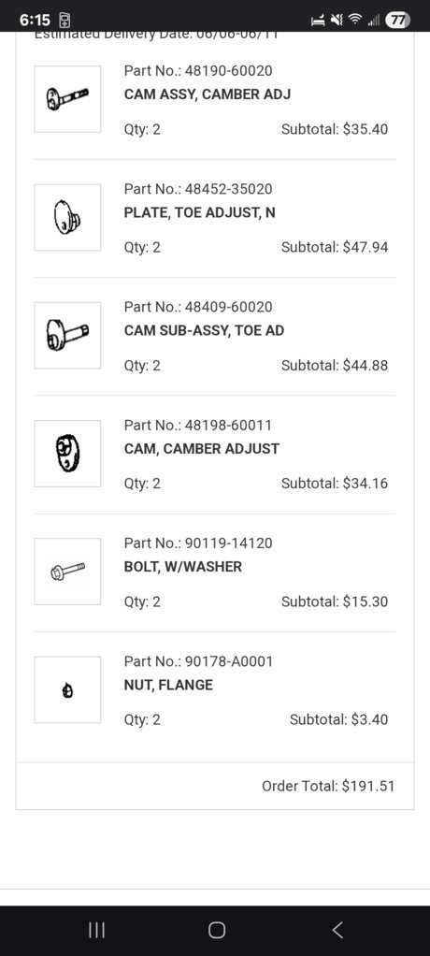Open part number 48409-60020 link
The height and width of the screenshot is (956, 430).
[198, 307]
